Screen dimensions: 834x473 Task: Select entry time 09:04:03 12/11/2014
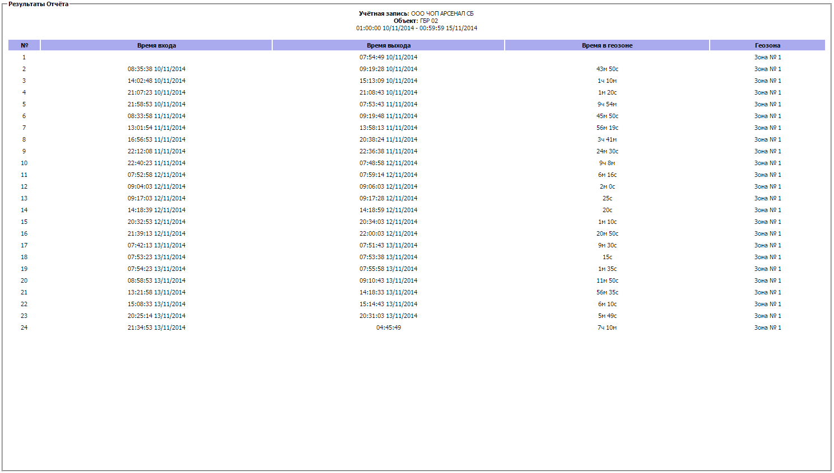click(156, 186)
